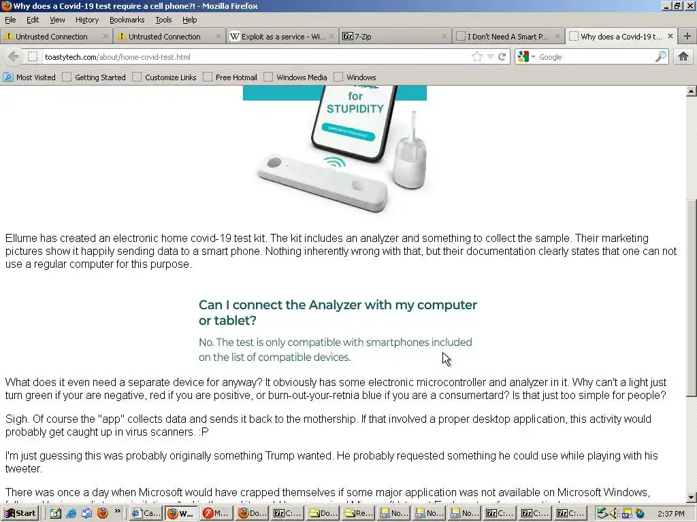Image resolution: width=697 pixels, height=522 pixels.
Task: Open the View menu
Action: (x=57, y=20)
